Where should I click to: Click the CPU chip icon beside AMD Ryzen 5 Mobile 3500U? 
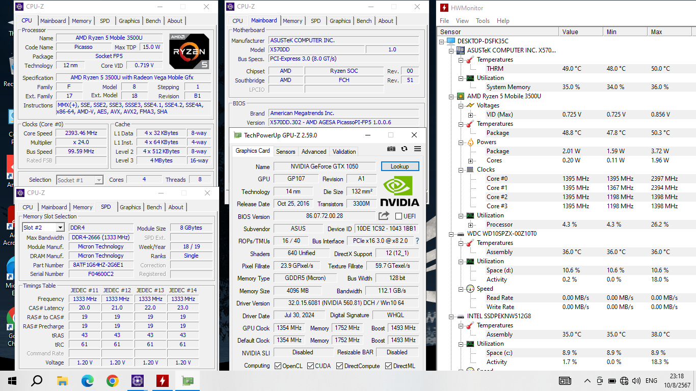pyautogui.click(x=461, y=96)
